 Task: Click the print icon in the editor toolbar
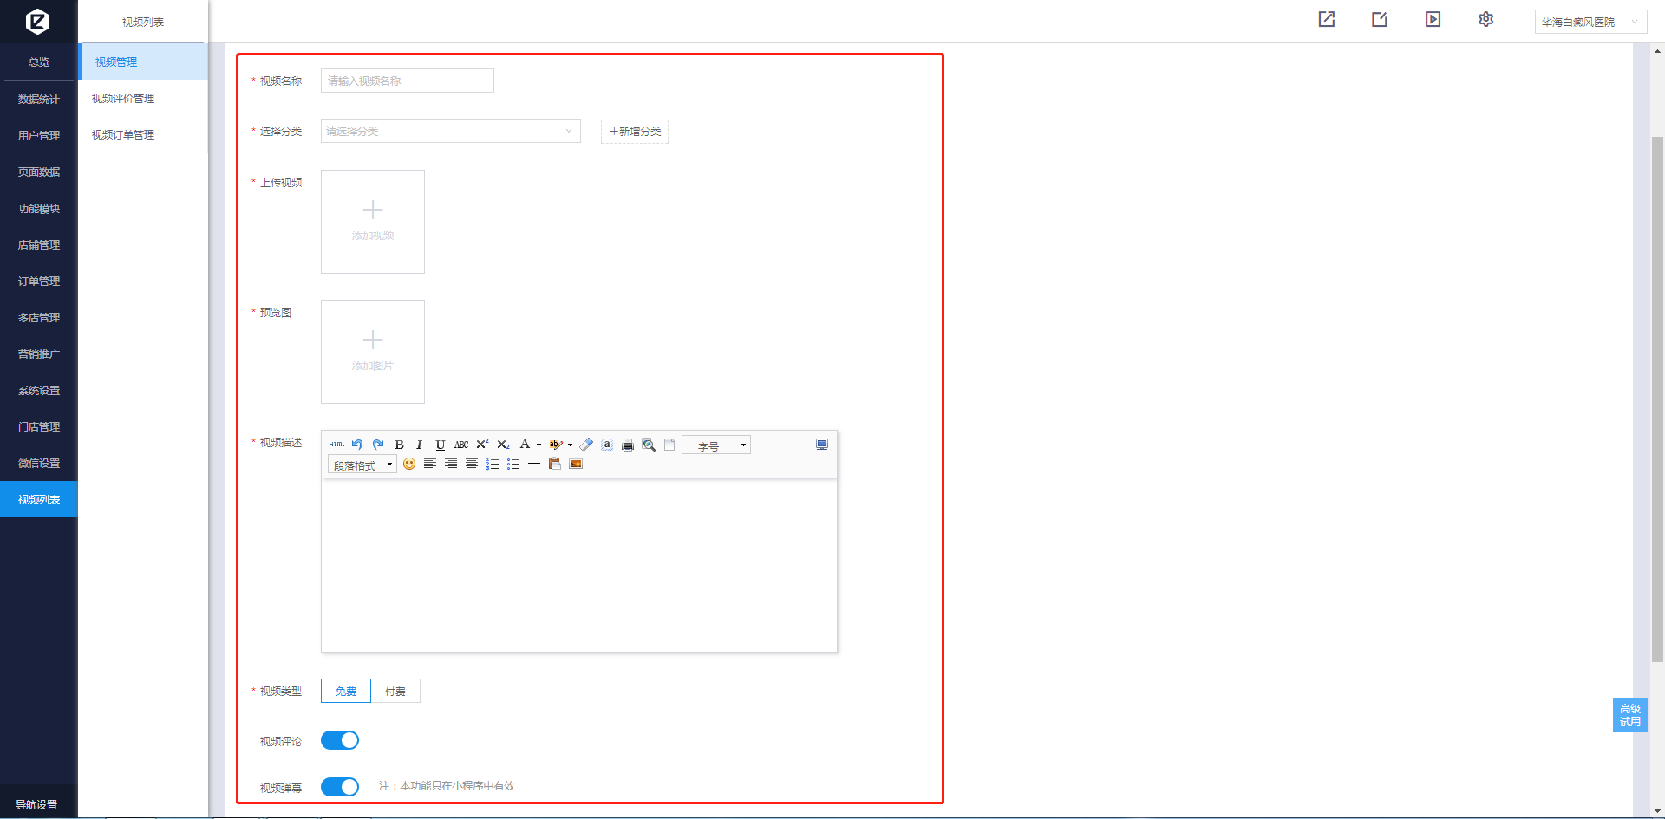[628, 445]
